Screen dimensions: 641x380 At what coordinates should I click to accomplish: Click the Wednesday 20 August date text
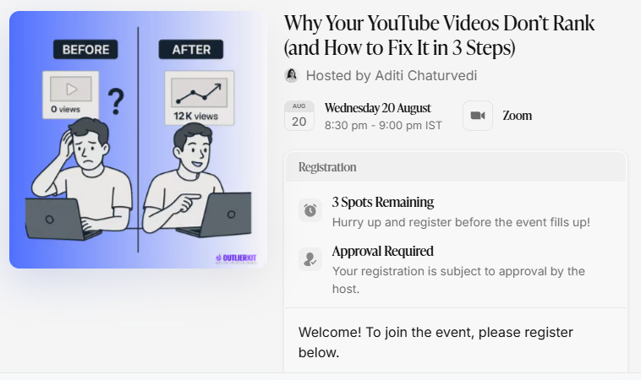[378, 108]
